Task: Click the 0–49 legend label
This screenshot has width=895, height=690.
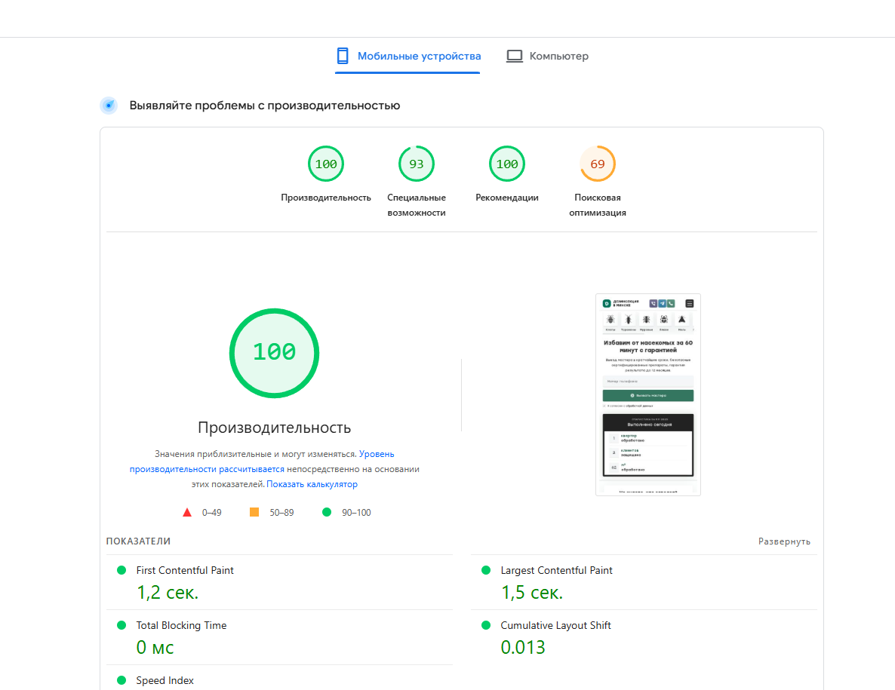Action: coord(212,513)
